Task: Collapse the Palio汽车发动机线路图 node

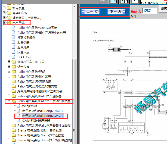Action: (9, 101)
